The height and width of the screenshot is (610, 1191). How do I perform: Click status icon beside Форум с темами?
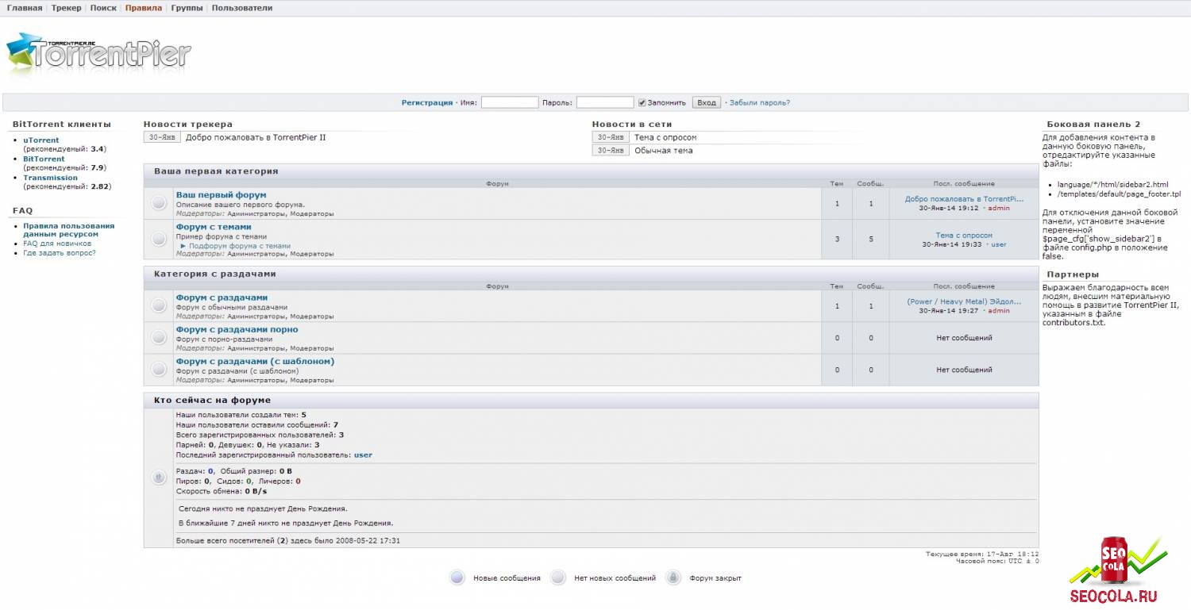(x=159, y=239)
